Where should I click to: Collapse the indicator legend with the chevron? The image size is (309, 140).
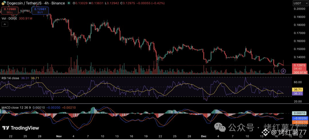tap(5, 24)
